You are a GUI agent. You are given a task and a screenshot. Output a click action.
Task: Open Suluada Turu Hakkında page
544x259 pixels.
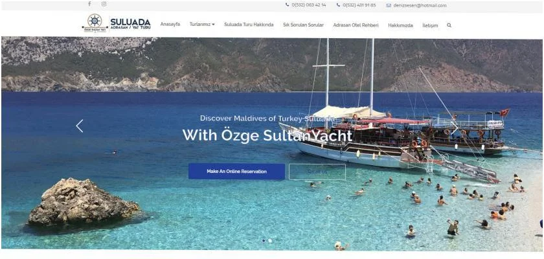(249, 25)
